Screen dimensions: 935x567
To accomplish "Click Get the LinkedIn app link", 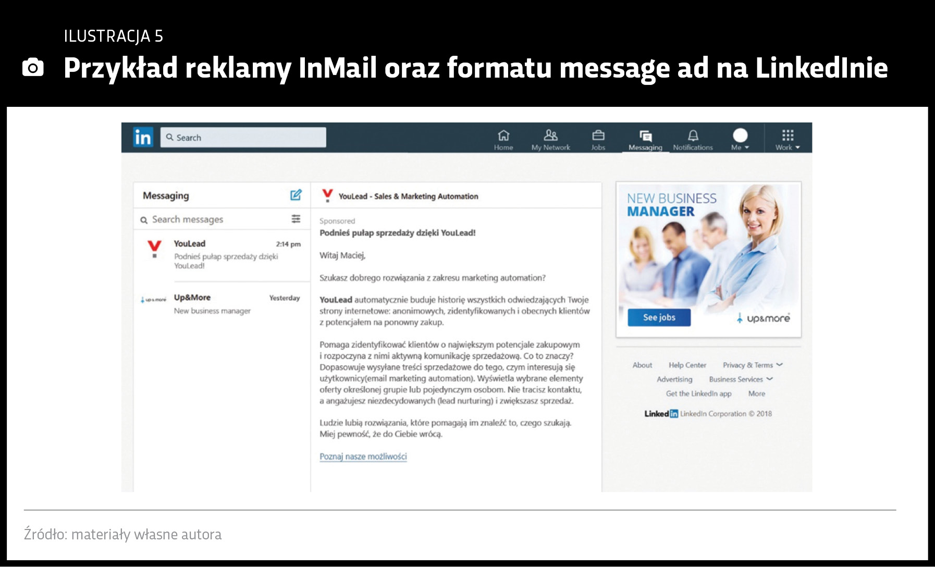I will 698,393.
